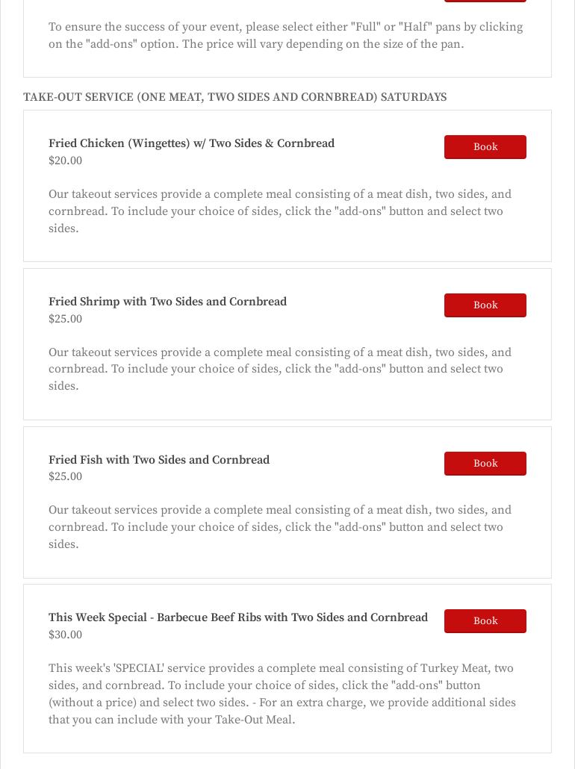Click the $30.00 price of the special

[66, 635]
